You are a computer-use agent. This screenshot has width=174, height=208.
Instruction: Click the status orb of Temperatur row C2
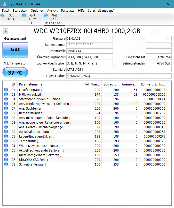6,141
